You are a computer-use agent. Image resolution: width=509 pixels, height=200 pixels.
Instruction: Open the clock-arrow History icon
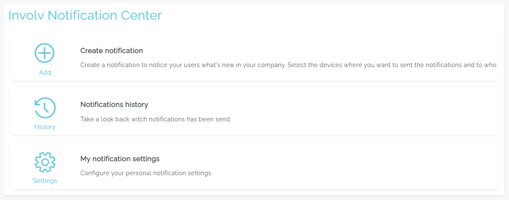tap(45, 108)
